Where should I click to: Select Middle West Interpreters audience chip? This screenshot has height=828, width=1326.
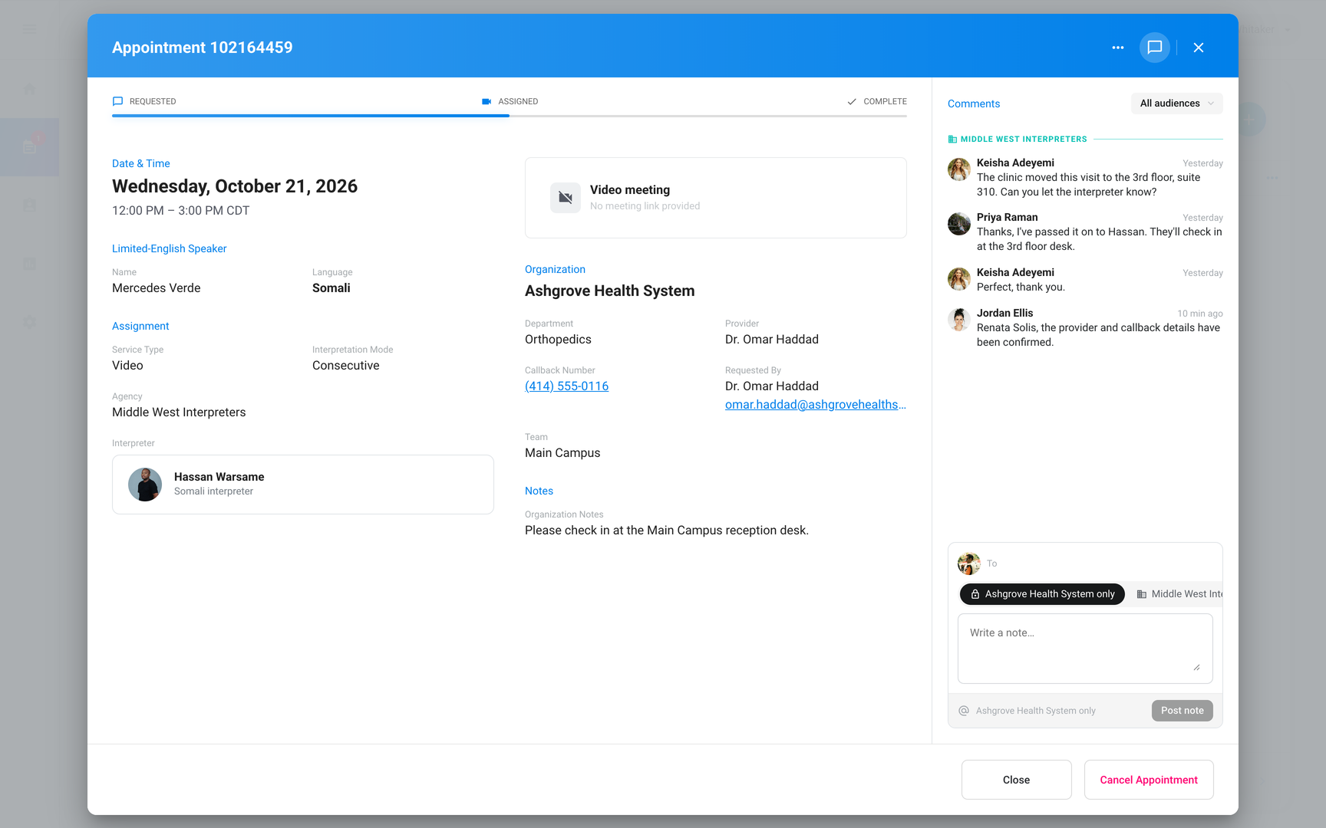pyautogui.click(x=1179, y=594)
